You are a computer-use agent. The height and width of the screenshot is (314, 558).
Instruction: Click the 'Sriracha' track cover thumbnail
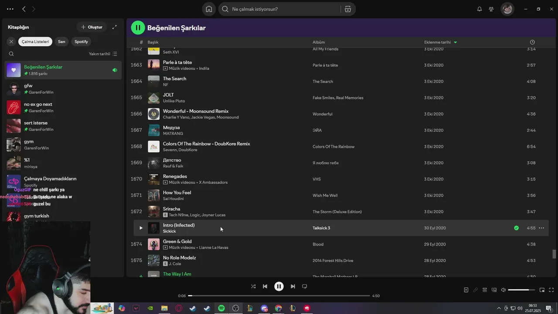(153, 212)
